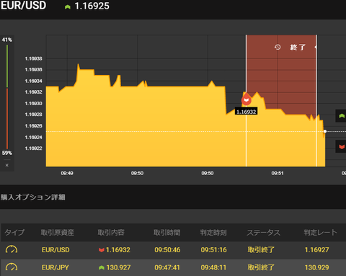Viewport: 346px width, 276px height.
Task: Click the 取引終了 status in the EUR/JPY row
Action: 261,267
